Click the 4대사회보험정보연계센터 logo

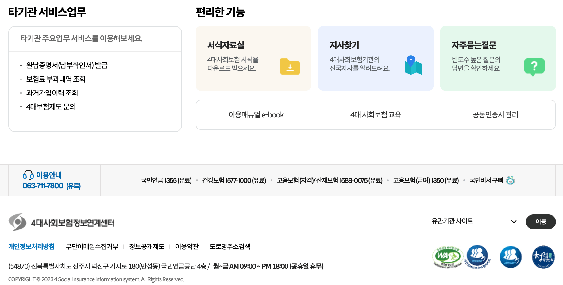pyautogui.click(x=61, y=221)
